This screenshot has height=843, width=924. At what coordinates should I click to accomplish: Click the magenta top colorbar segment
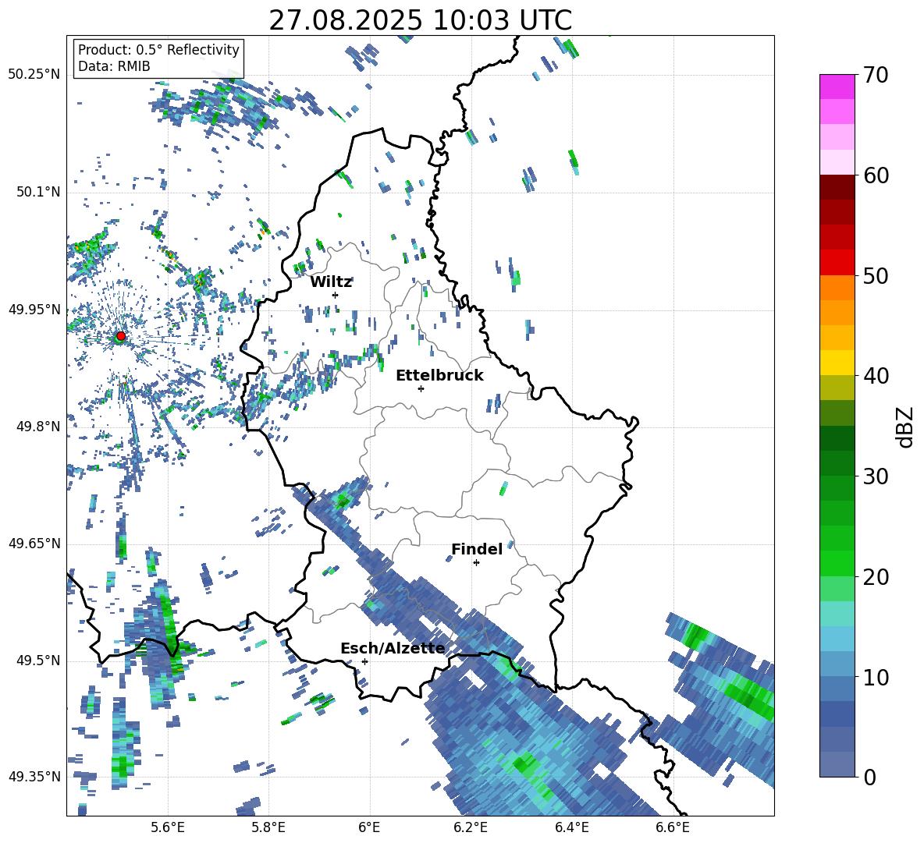point(837,87)
